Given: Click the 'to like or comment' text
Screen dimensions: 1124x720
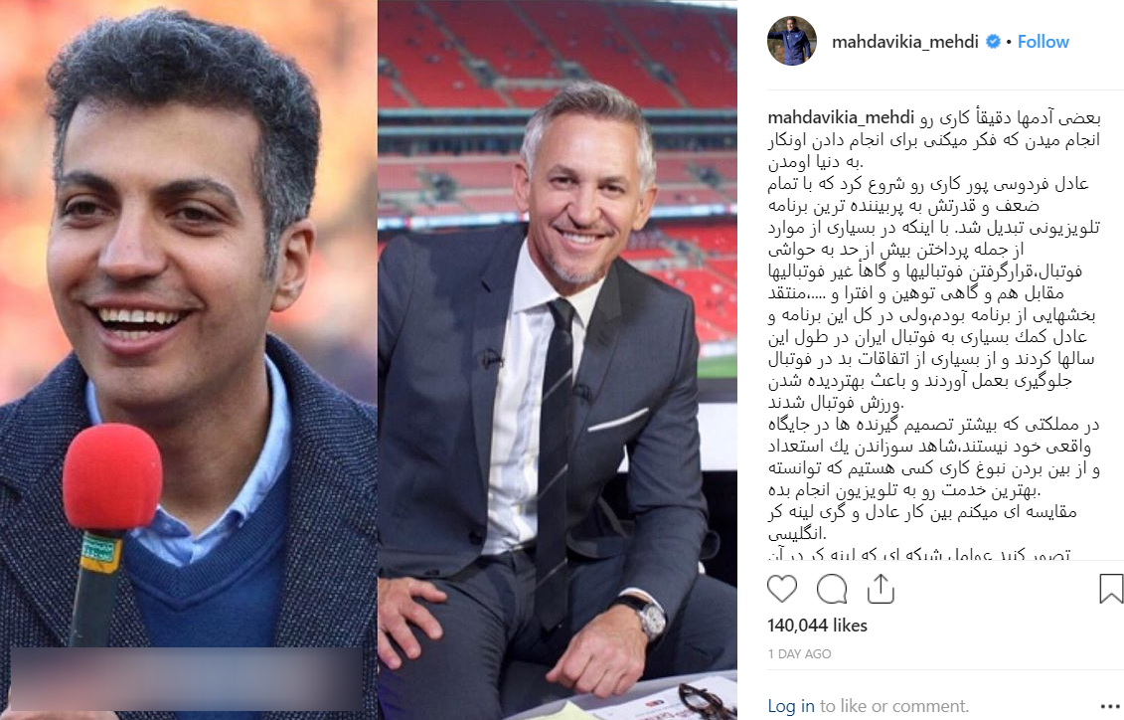Looking at the screenshot, I should (x=893, y=706).
